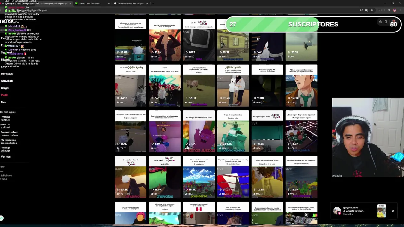
Task: Close the Stream - Kick Dashboard tab
Action: click(x=109, y=3)
